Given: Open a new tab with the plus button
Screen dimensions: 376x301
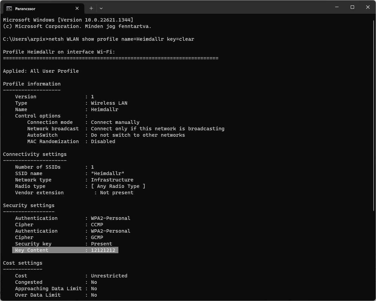Looking at the screenshot, I should click(91, 8).
